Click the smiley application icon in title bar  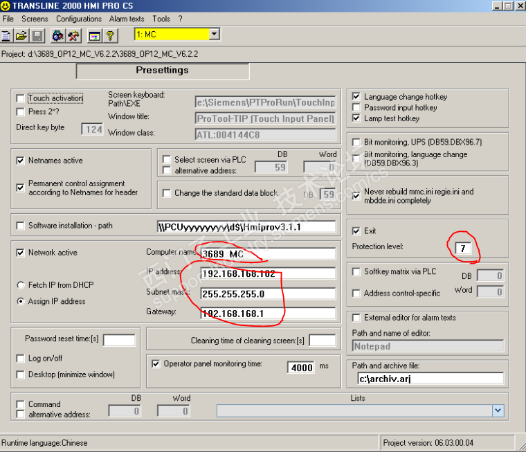[x=5, y=6]
